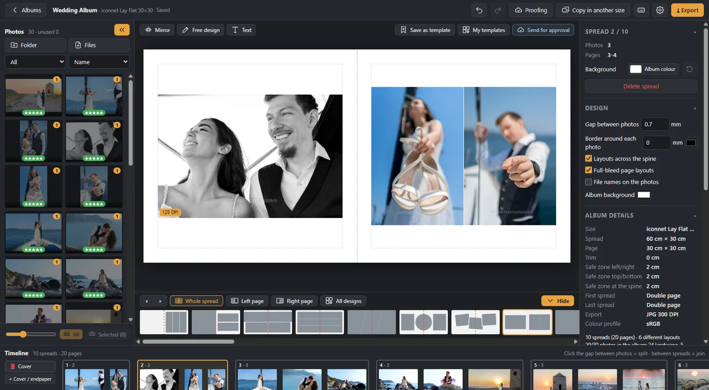Open the settings gear icon

(660, 10)
